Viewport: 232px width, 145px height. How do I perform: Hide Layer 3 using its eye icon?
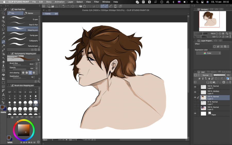(195, 87)
